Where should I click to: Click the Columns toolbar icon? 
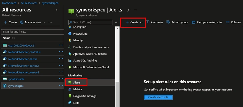click(228, 22)
